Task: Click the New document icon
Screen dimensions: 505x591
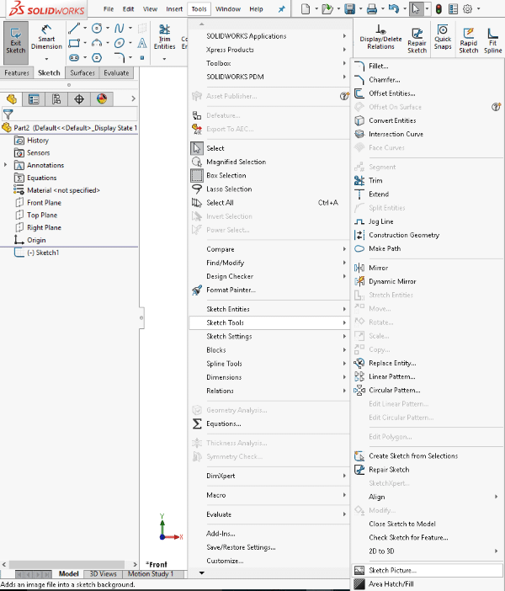Action: pos(306,8)
